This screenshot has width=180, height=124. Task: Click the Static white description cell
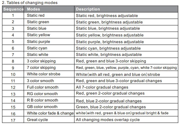[x=126, y=55]
